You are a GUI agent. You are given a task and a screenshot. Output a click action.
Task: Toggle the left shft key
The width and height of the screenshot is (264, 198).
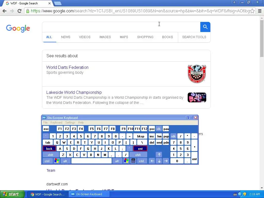tap(51, 155)
